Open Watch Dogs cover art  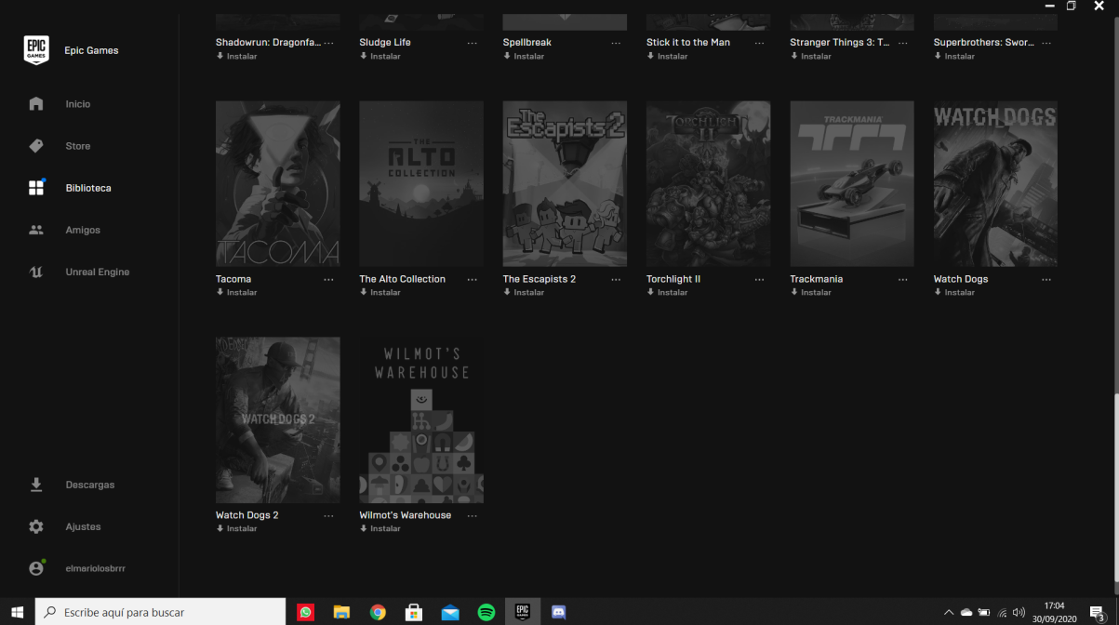coord(995,184)
